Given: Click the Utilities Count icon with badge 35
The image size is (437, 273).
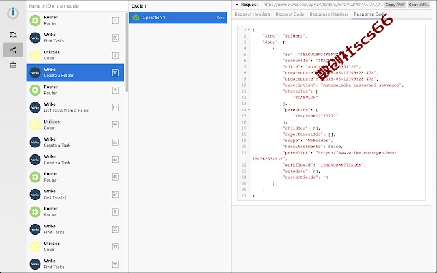Looking at the screenshot, I should (35, 125).
